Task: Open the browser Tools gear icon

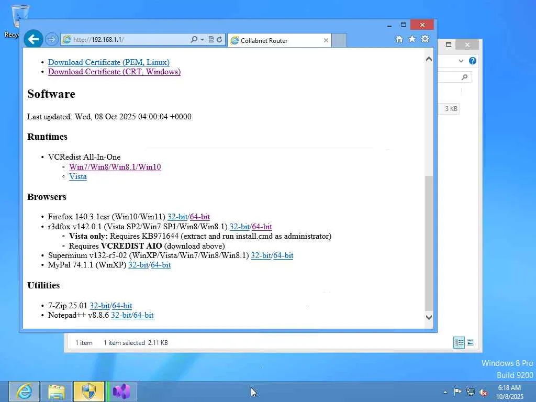Action: coord(425,39)
